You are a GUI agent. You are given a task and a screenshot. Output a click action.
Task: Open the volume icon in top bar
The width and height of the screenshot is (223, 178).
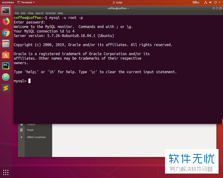211,2
